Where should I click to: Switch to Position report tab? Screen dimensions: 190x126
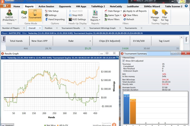pos(49,28)
